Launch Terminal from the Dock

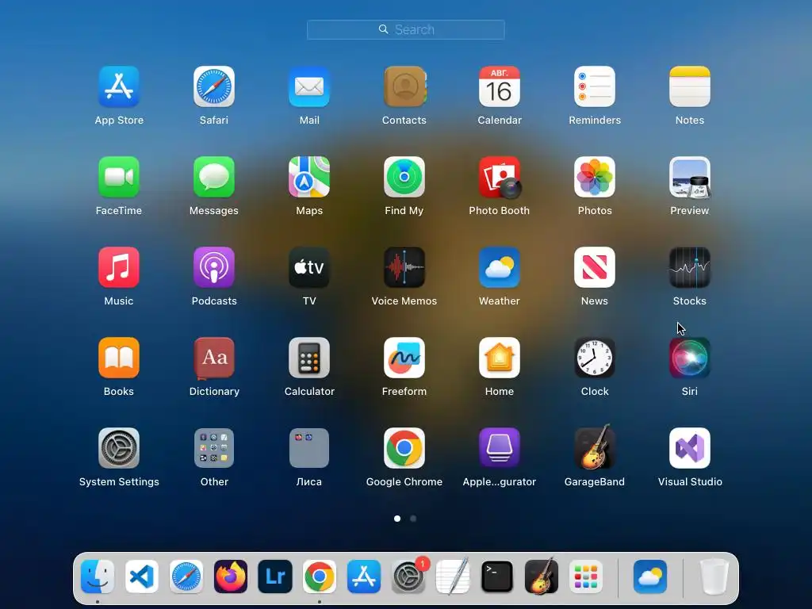pyautogui.click(x=497, y=576)
